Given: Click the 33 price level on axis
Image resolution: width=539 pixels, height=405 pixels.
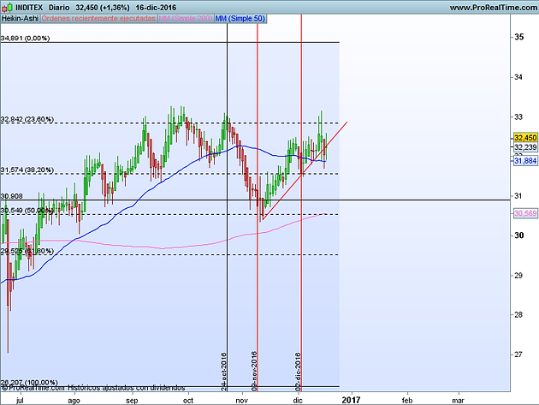Looking at the screenshot, I should 518,117.
